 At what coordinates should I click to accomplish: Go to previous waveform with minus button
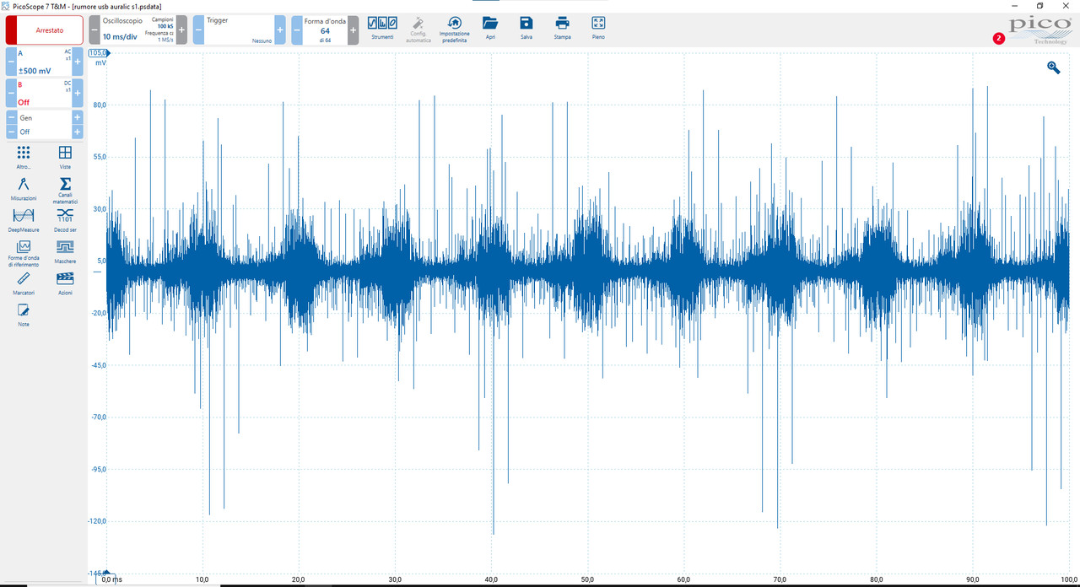[x=297, y=30]
